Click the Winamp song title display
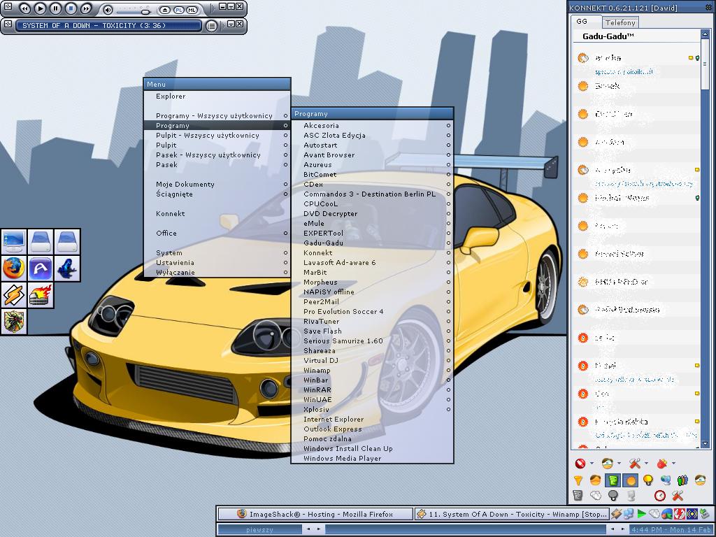The height and width of the screenshot is (537, 716). click(x=108, y=26)
